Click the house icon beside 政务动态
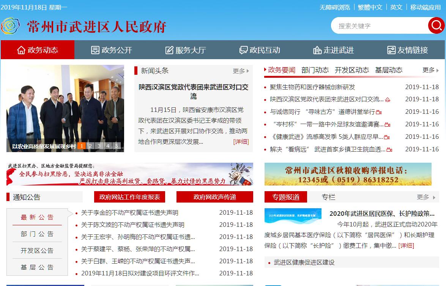446x286 pixels. coord(21,50)
